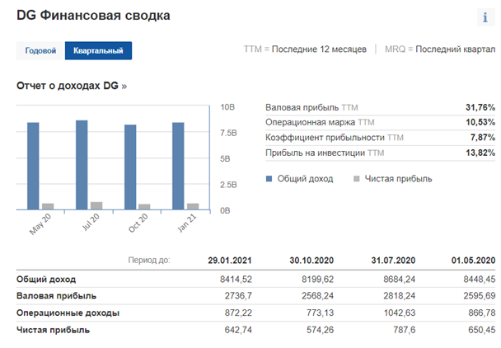The width and height of the screenshot is (501, 348).
Task: Click the 8448,45 cell
Action: point(480,280)
